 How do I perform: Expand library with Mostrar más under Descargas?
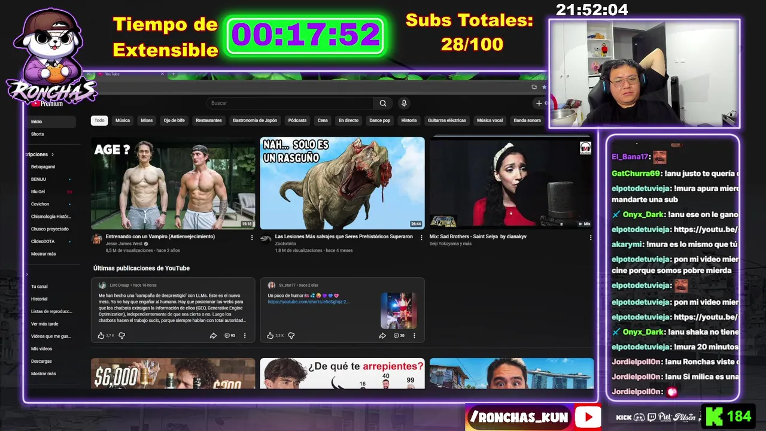point(44,374)
